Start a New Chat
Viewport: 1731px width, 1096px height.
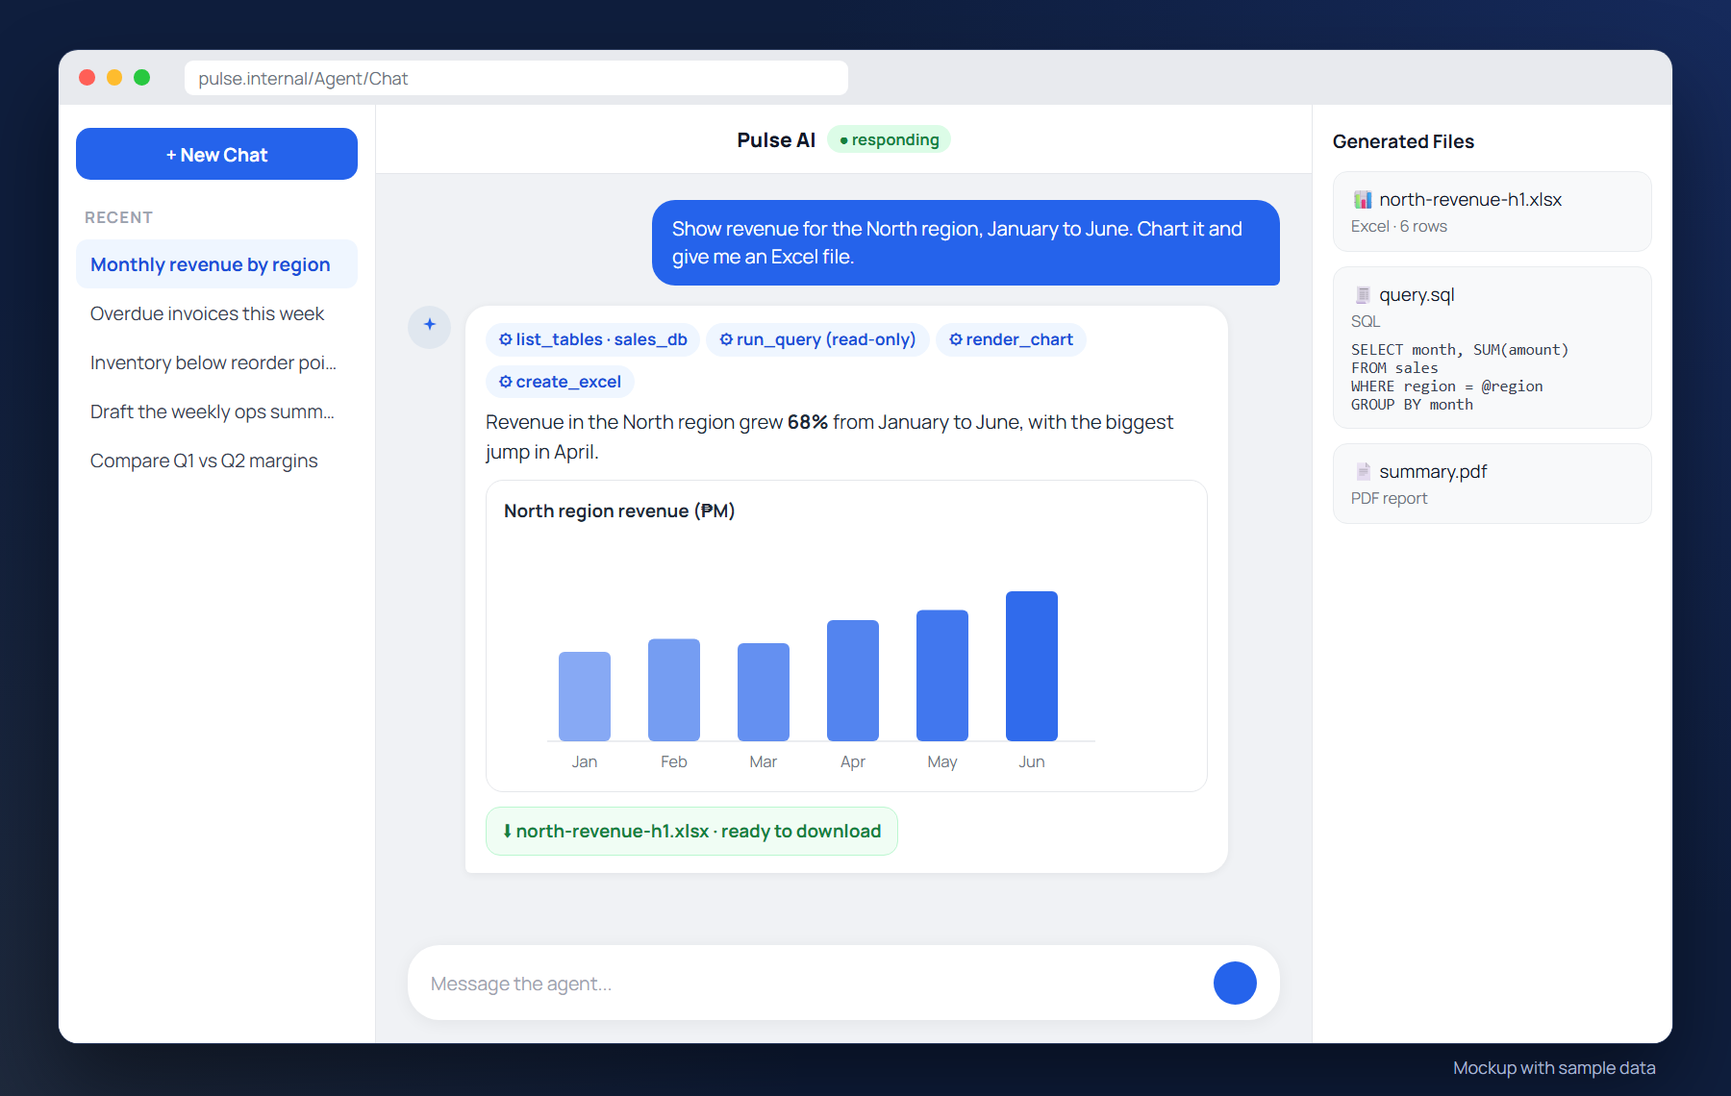[216, 154]
